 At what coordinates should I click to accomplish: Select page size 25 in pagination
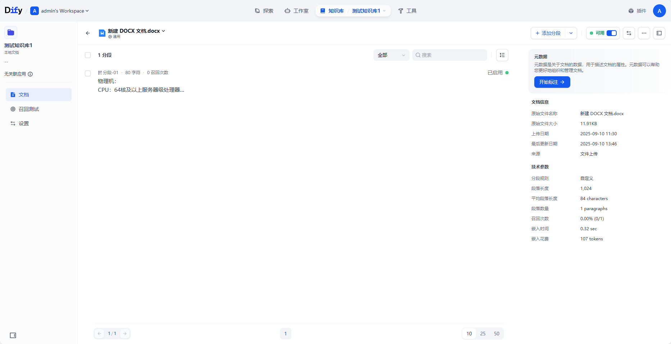pyautogui.click(x=483, y=334)
